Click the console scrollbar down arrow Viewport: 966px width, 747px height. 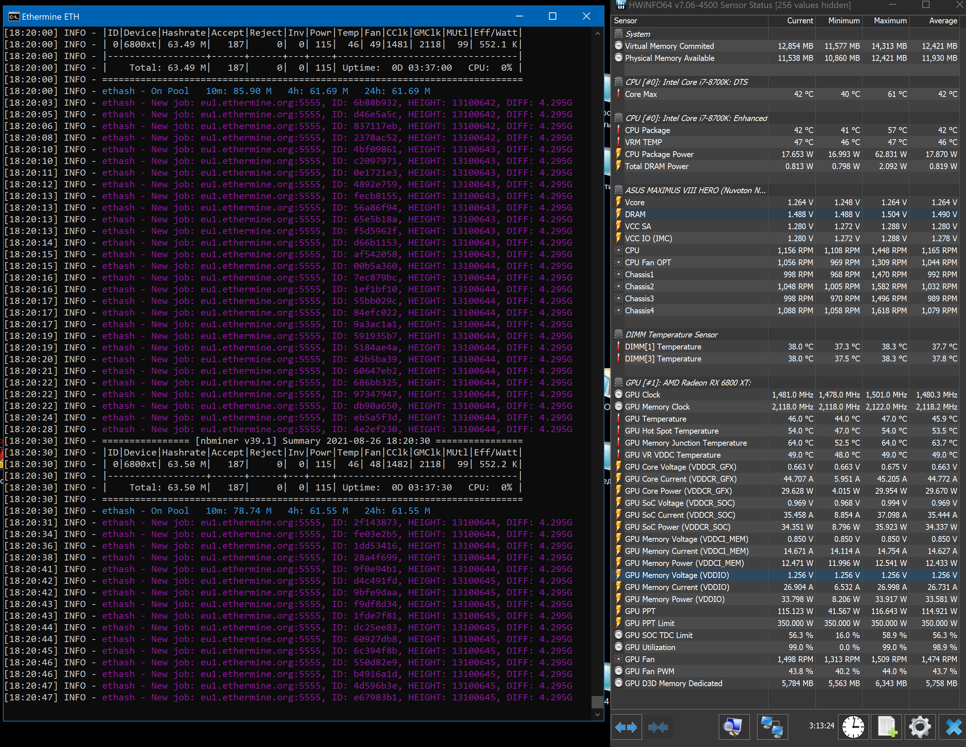(x=597, y=714)
